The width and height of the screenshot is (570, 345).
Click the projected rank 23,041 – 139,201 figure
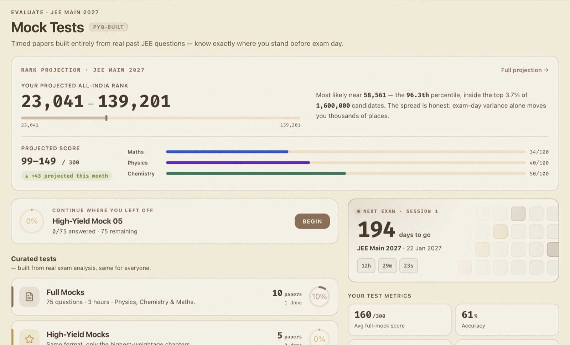click(96, 102)
